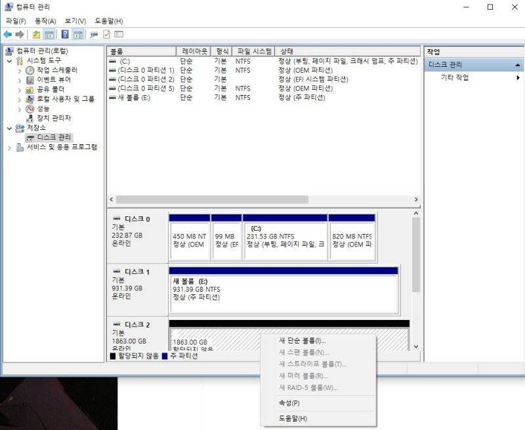Choose New Simple Volume (새 단순 볼륨)
Screen dimensions: 525x430
pos(303,341)
